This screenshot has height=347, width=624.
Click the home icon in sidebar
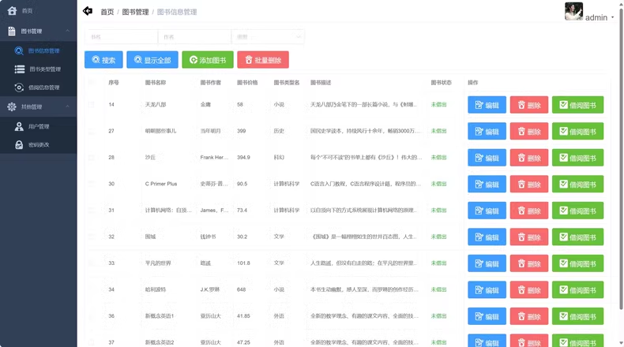pyautogui.click(x=12, y=11)
